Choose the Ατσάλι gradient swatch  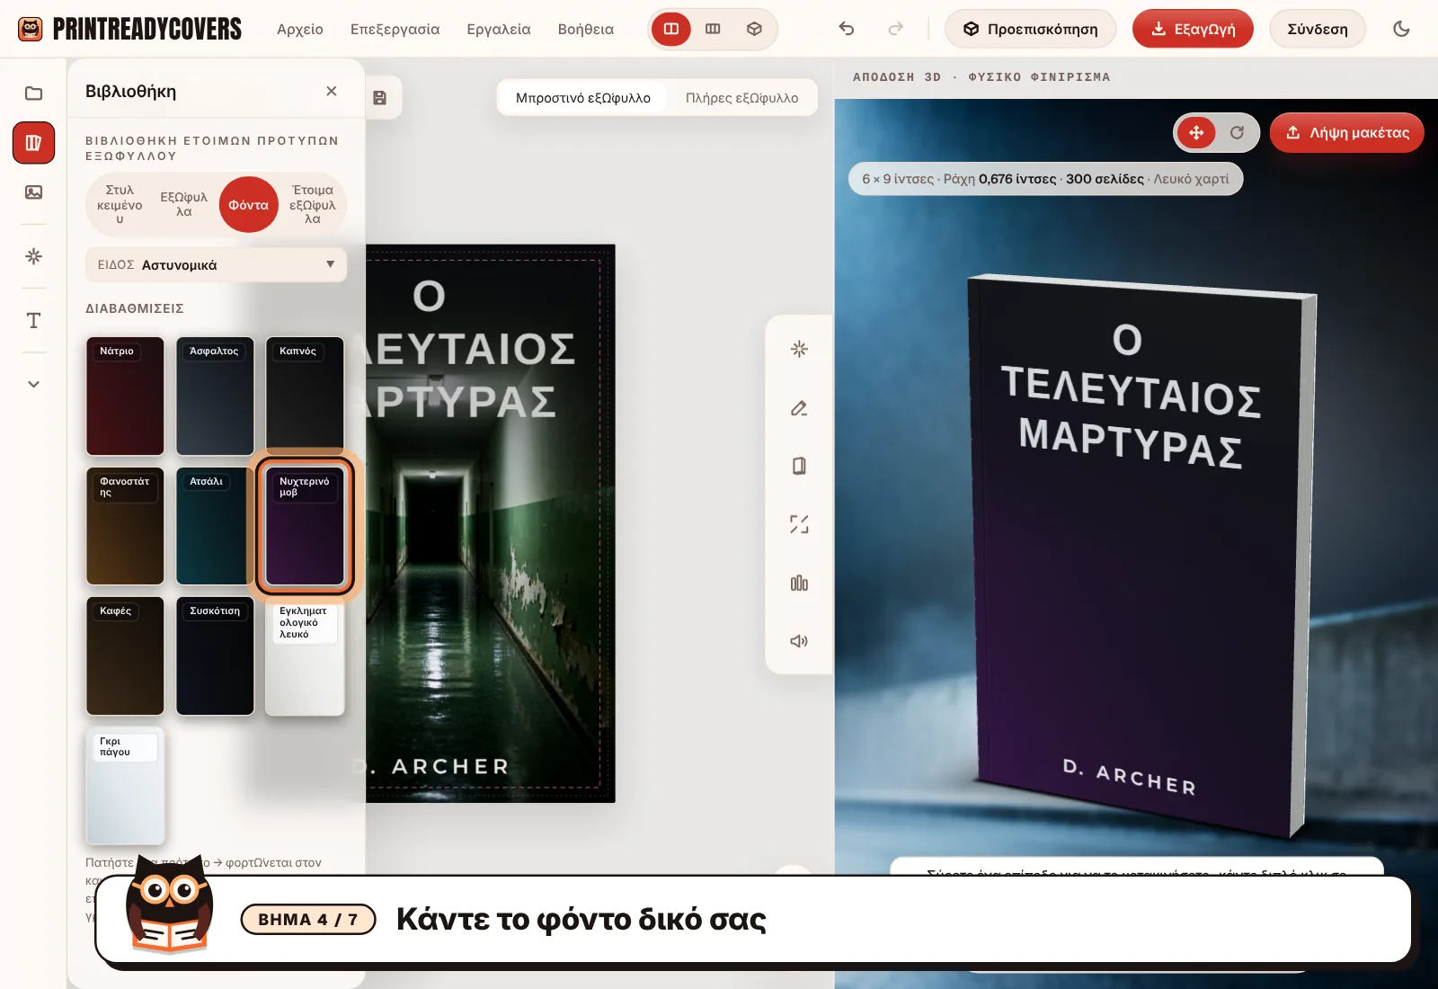[213, 526]
